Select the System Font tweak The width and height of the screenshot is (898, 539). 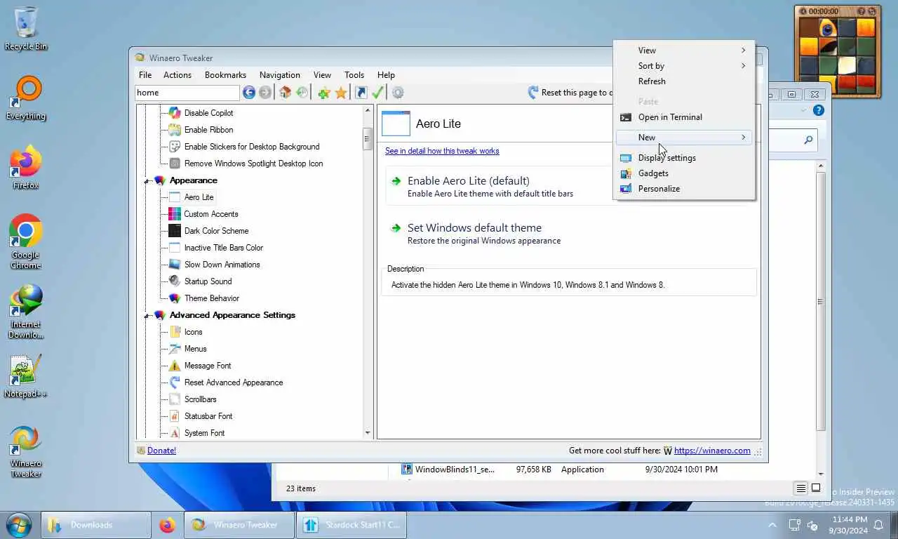coord(197,433)
